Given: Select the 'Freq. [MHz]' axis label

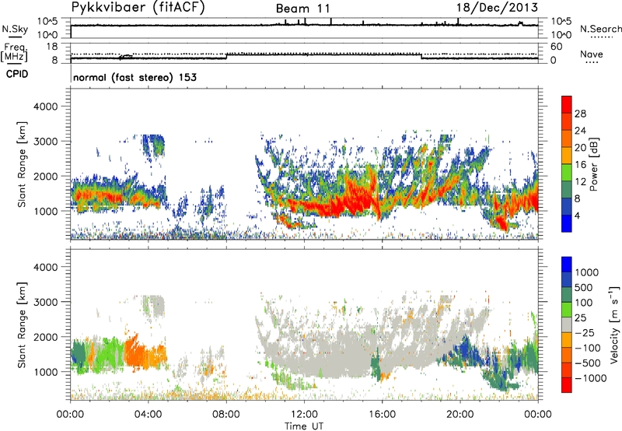Looking at the screenshot, I should [14, 52].
